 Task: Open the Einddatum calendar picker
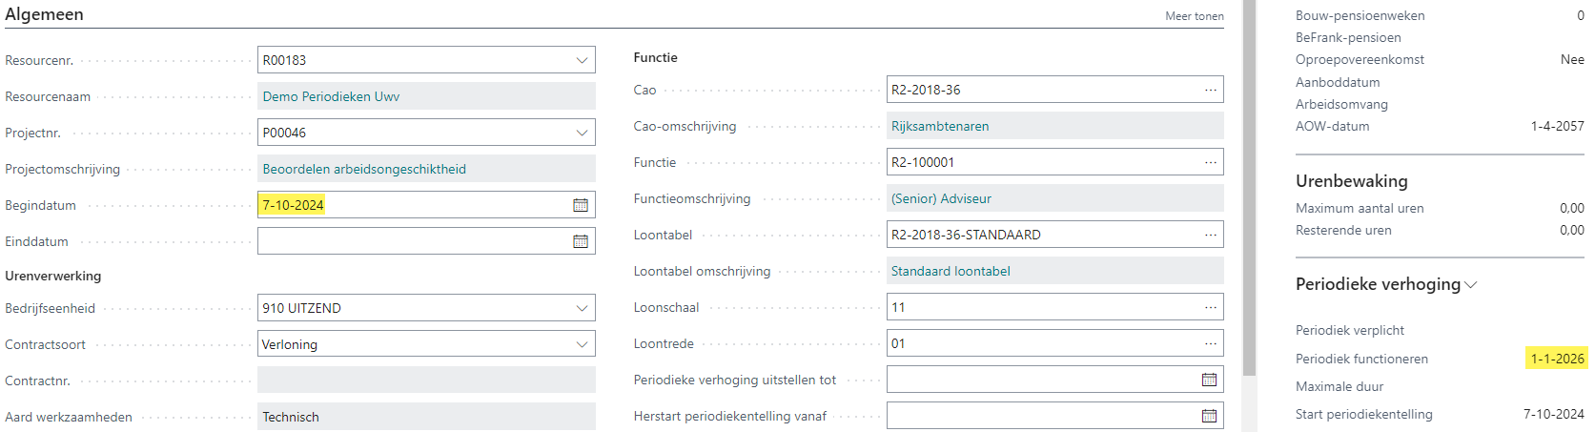[x=580, y=241]
